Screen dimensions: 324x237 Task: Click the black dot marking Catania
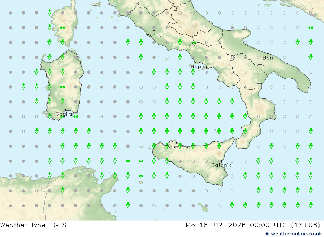(222, 161)
